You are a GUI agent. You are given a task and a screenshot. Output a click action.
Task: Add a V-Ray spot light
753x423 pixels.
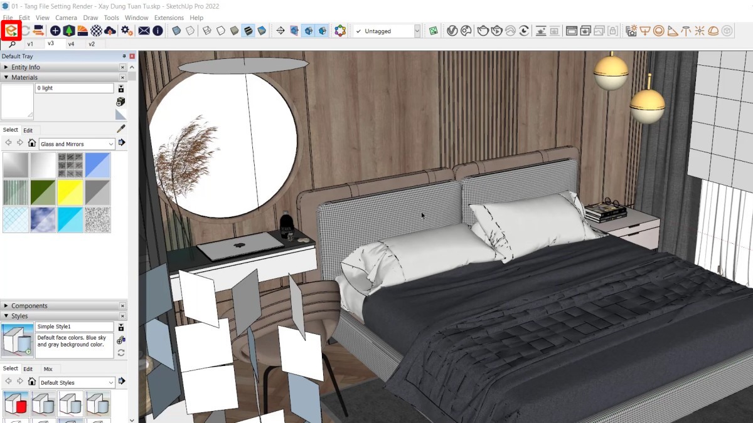click(673, 31)
